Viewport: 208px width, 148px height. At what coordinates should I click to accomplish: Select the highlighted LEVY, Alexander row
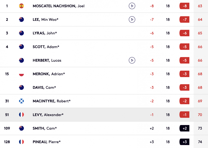pos(104,115)
